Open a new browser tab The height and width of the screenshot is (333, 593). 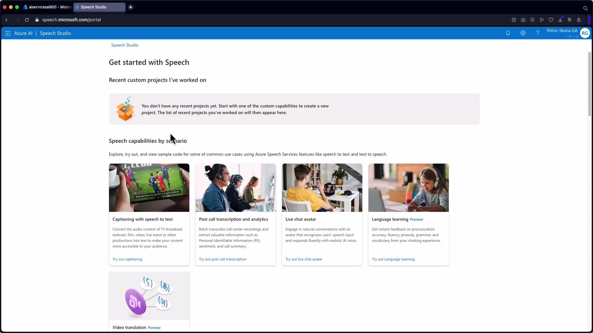pos(131,7)
